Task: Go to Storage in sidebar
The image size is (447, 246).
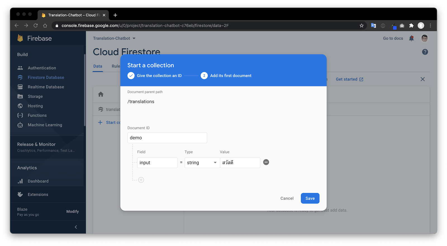Action: (x=35, y=96)
